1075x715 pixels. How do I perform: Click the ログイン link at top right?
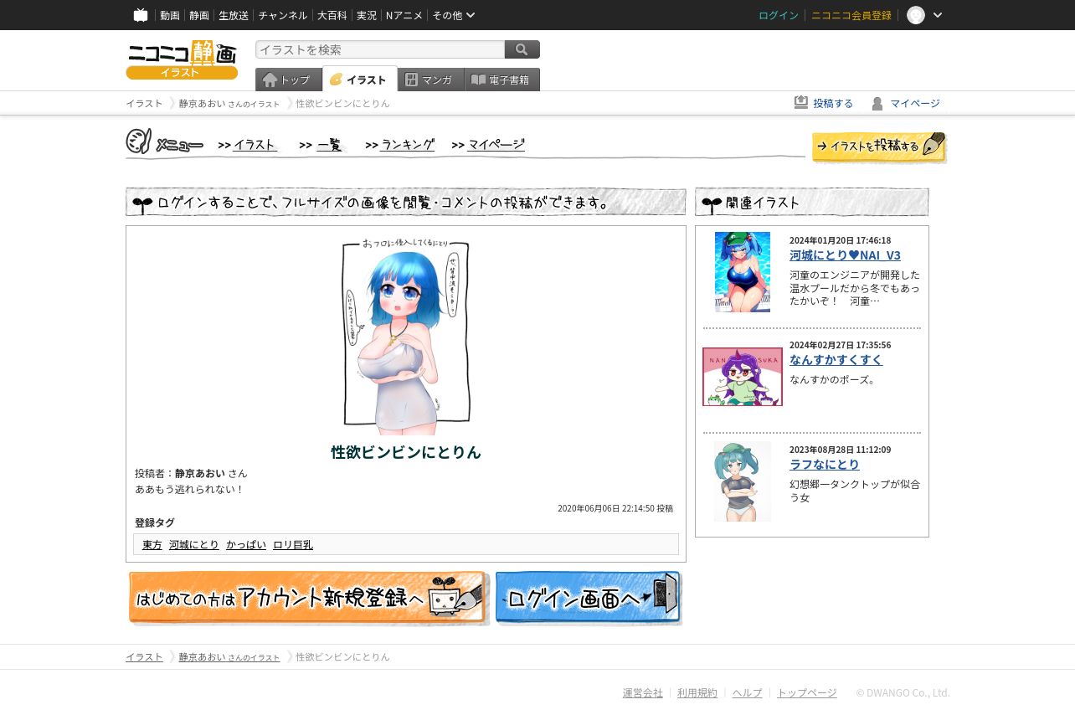779,15
